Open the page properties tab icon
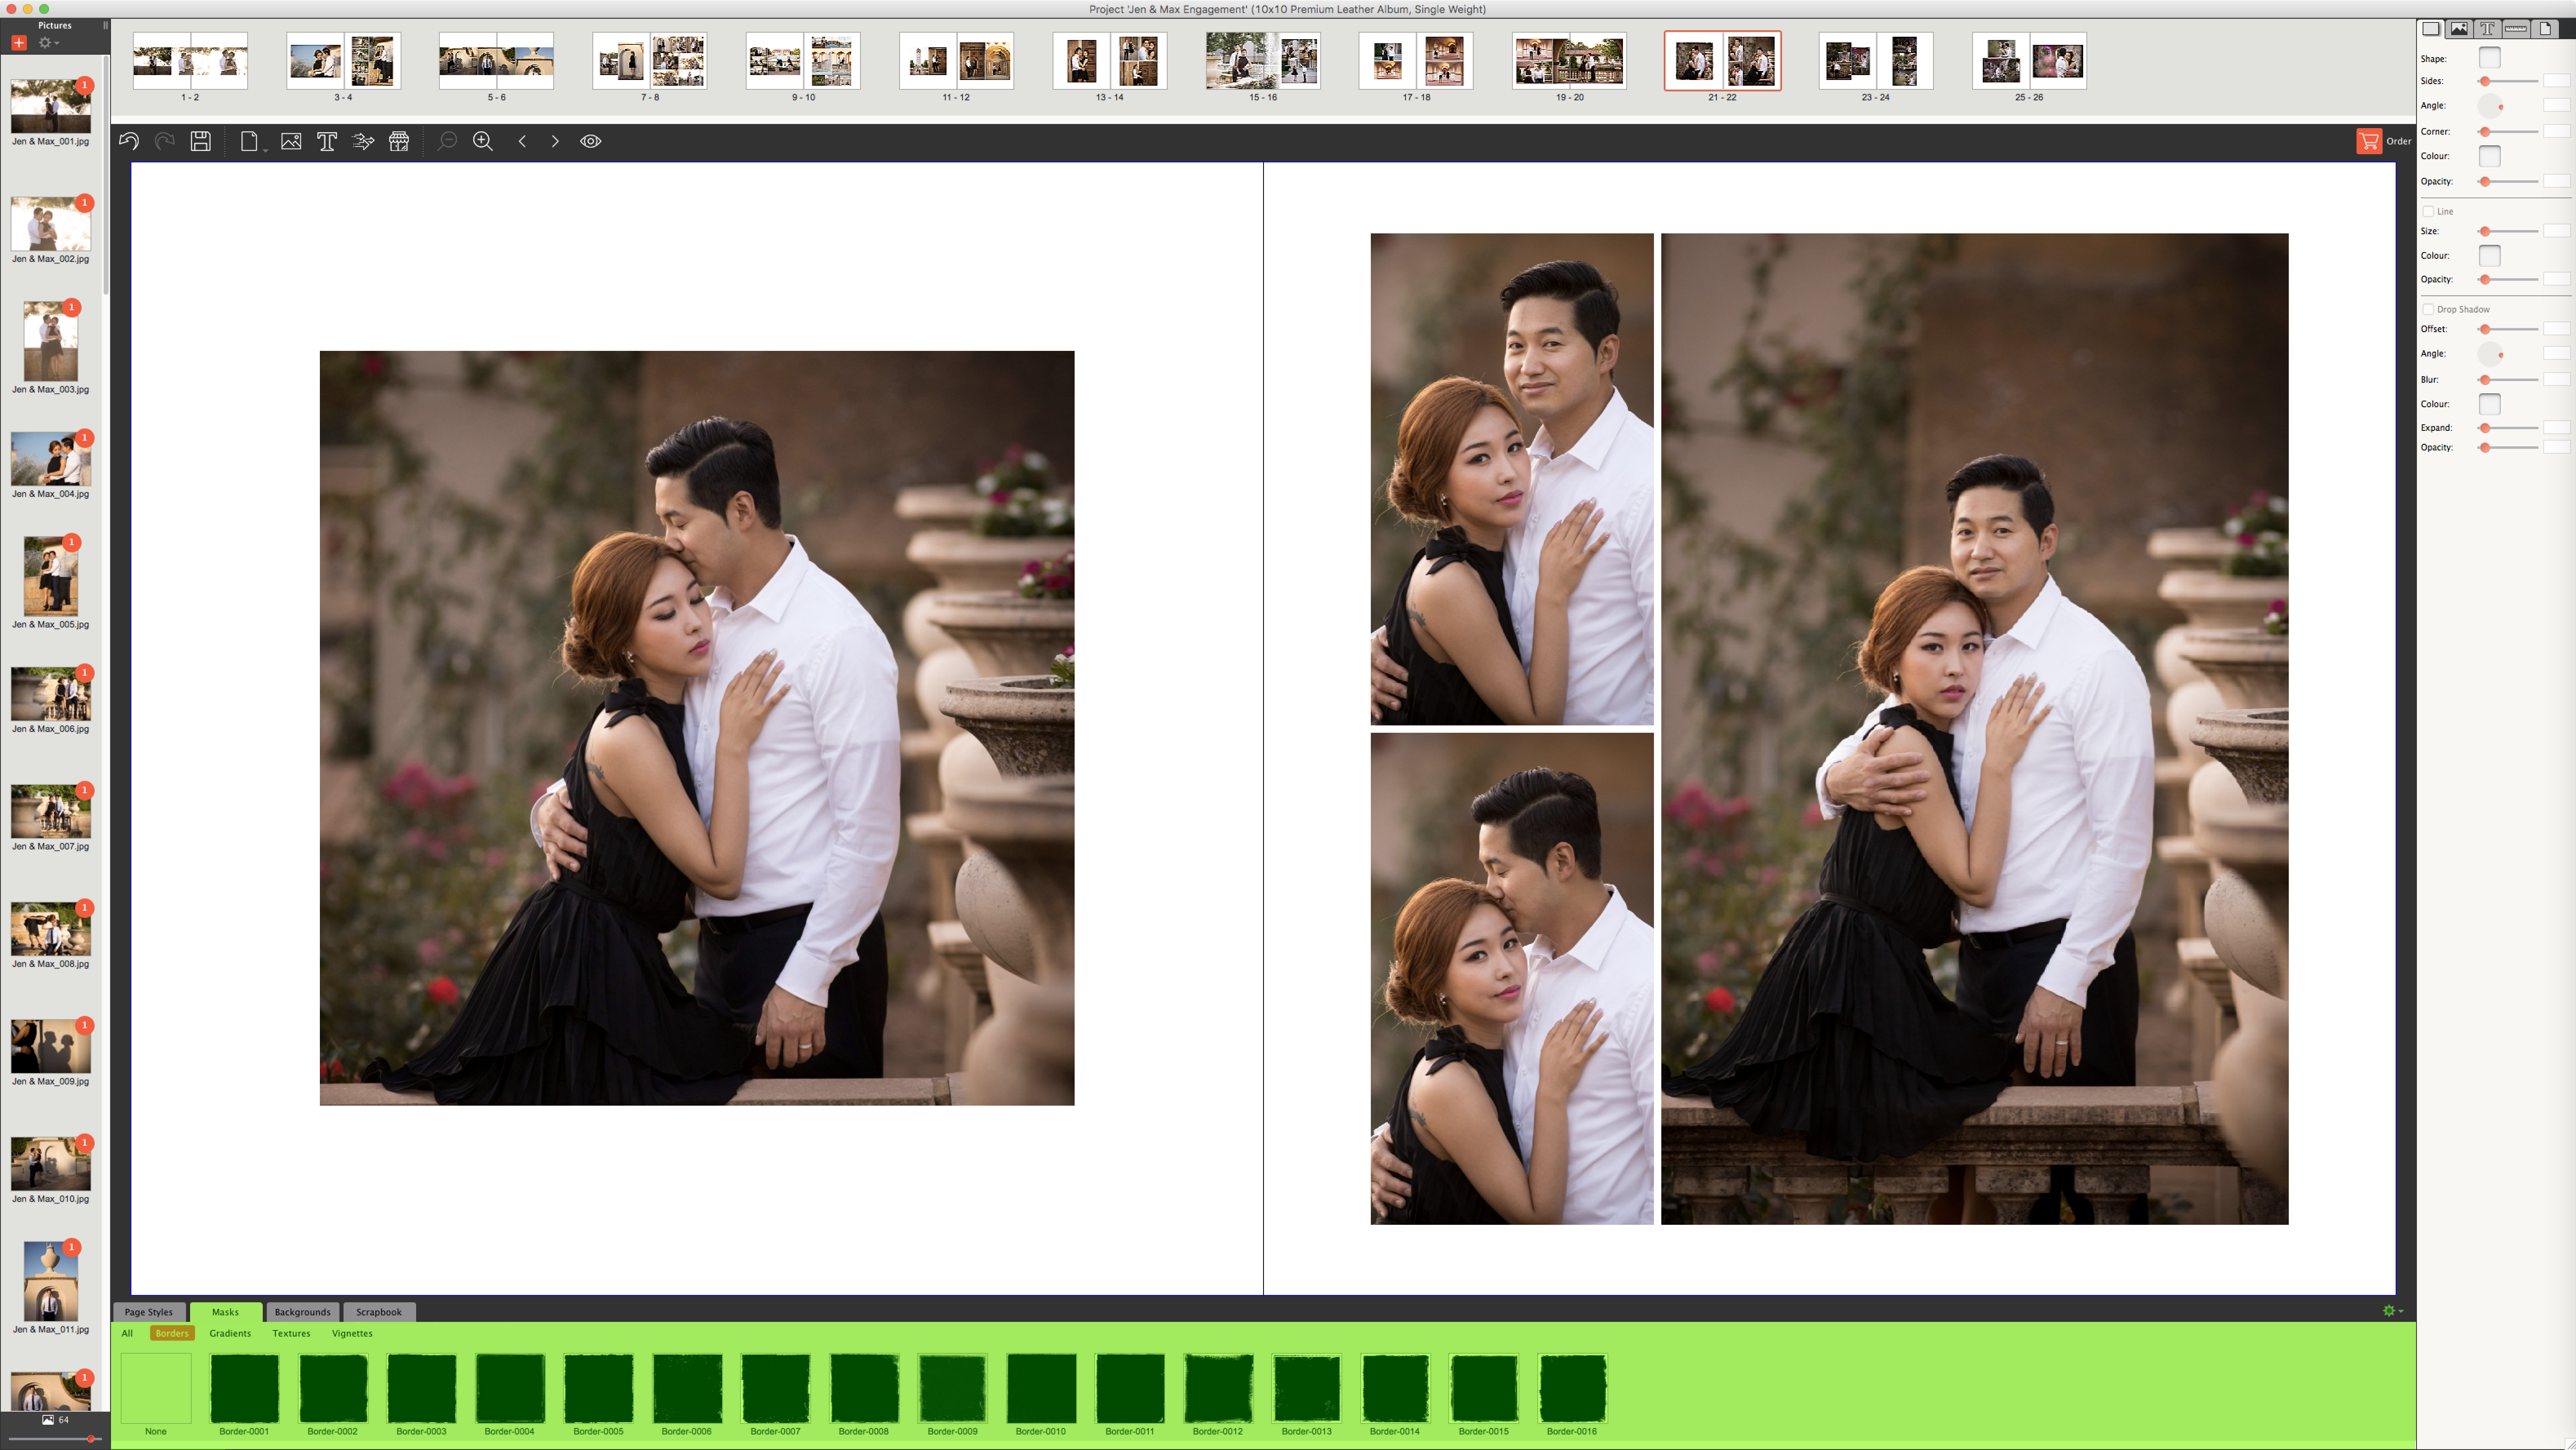This screenshot has height=1450, width=2576. (x=2545, y=28)
